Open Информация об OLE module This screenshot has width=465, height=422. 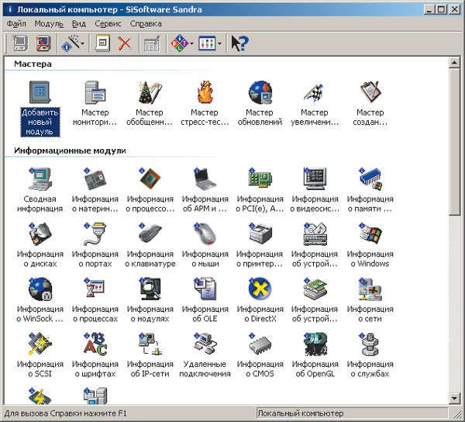pos(205,300)
